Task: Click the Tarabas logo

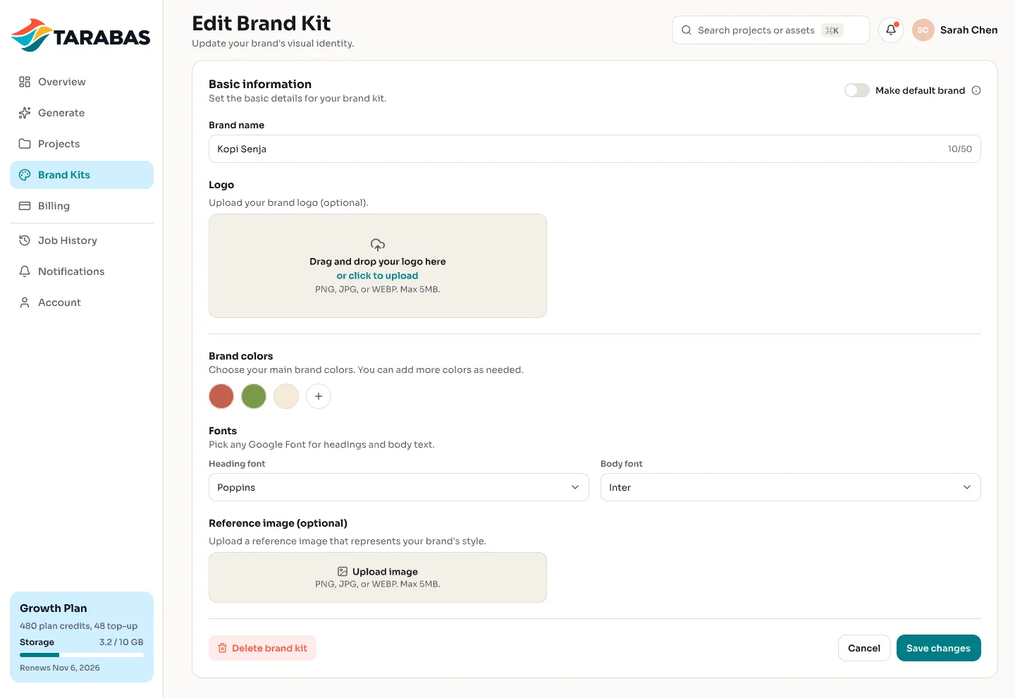Action: [x=81, y=35]
